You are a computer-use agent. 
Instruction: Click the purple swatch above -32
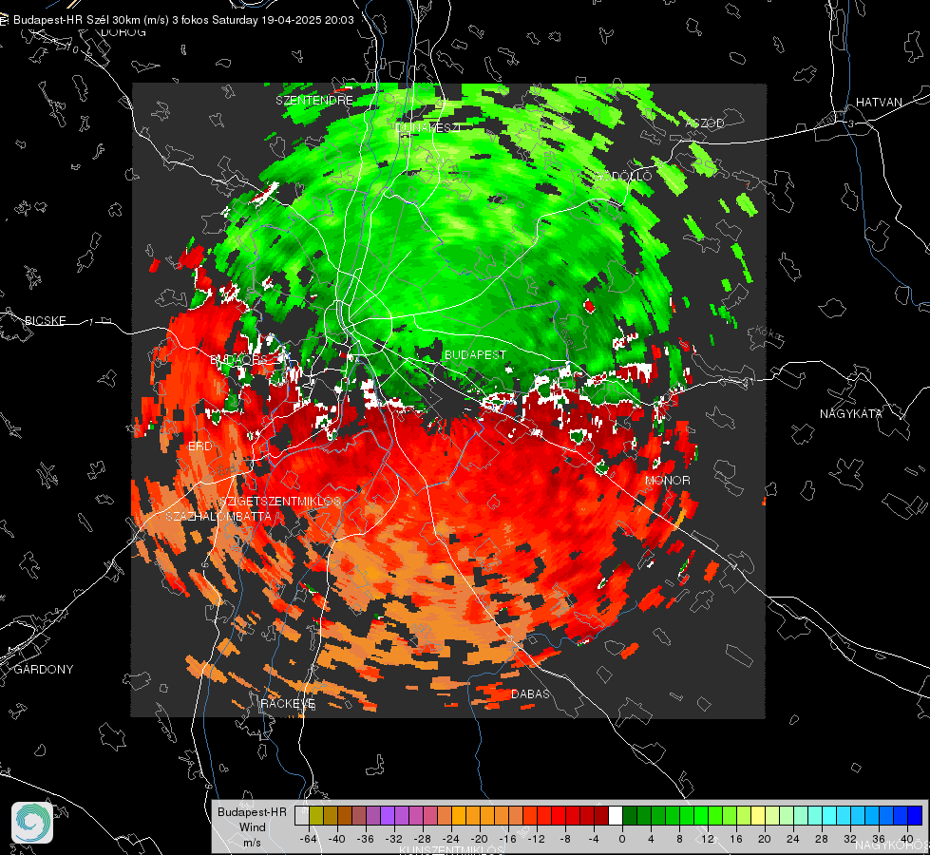388,815
